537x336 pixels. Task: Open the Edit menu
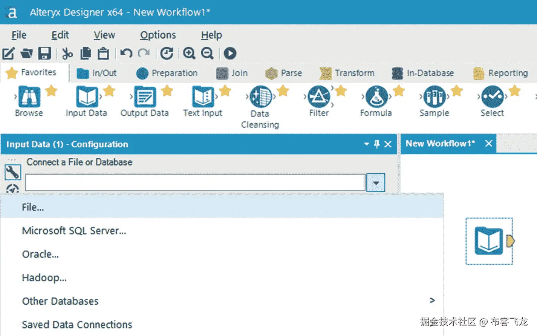60,35
